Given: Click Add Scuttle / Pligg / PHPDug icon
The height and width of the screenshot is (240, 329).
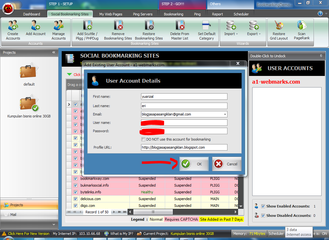Looking at the screenshot, I should point(87,30).
